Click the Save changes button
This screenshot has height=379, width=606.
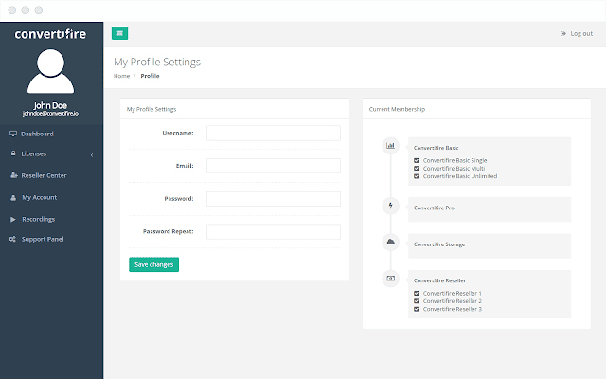pos(153,264)
